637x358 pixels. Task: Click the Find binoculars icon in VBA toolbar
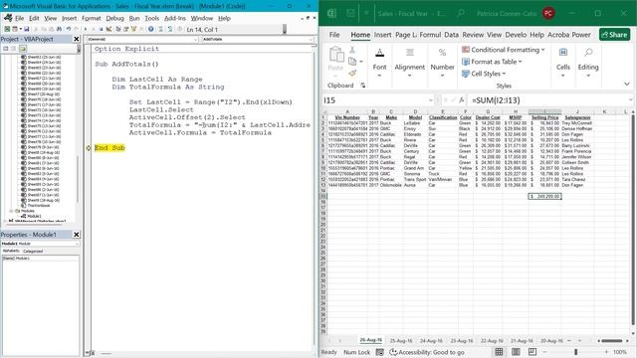pos(59,29)
